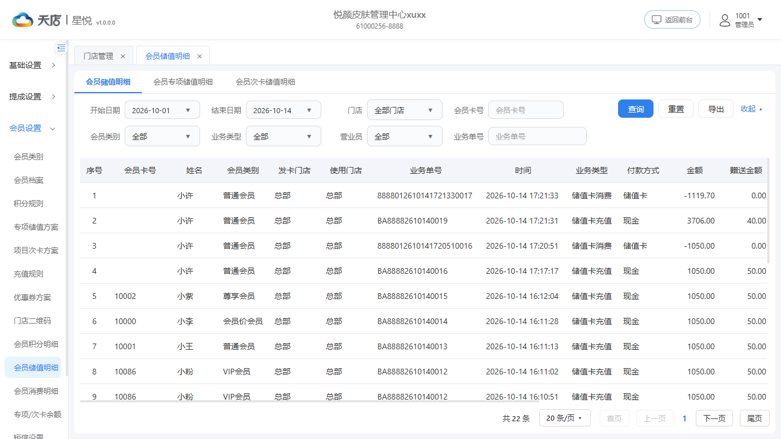
Task: Focus the 业务单号 input field
Action: [x=537, y=137]
